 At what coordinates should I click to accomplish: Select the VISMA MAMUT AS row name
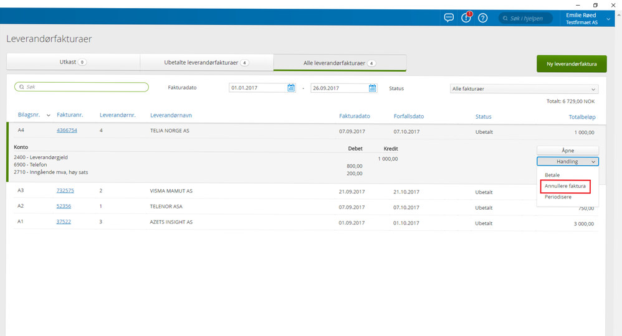coord(171,191)
